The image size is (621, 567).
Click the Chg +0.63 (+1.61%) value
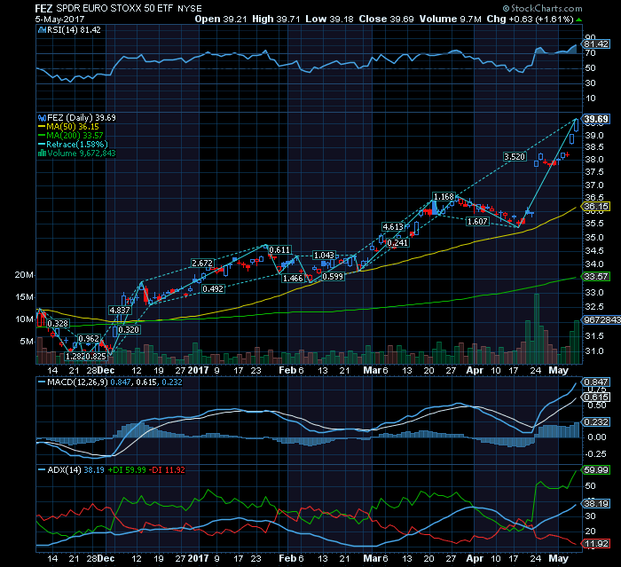[530, 19]
